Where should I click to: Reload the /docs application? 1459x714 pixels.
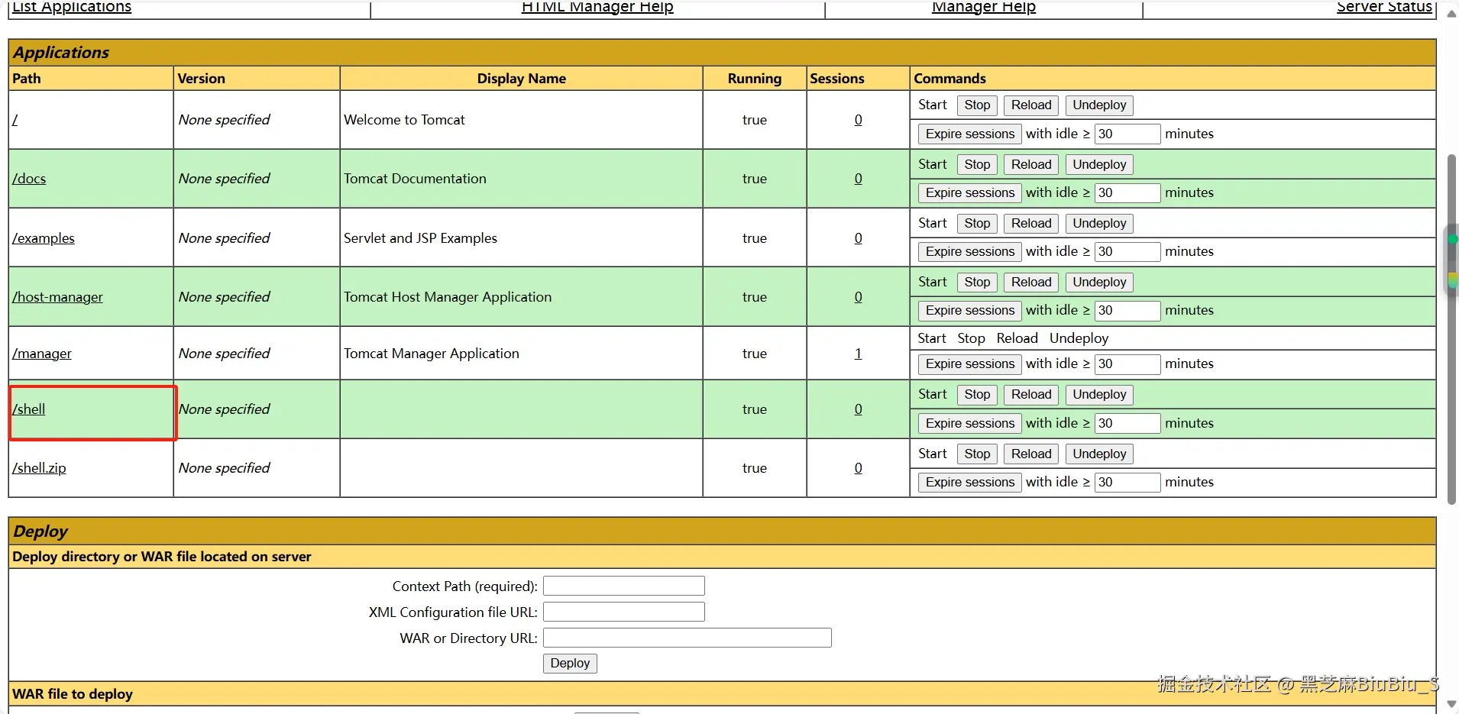(x=1031, y=165)
